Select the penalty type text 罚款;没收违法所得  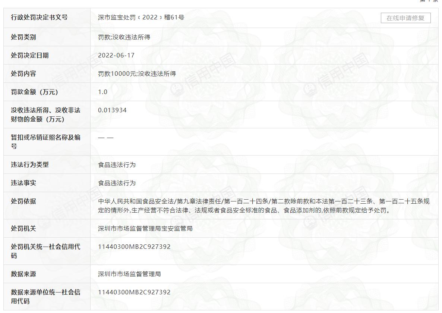click(x=119, y=37)
